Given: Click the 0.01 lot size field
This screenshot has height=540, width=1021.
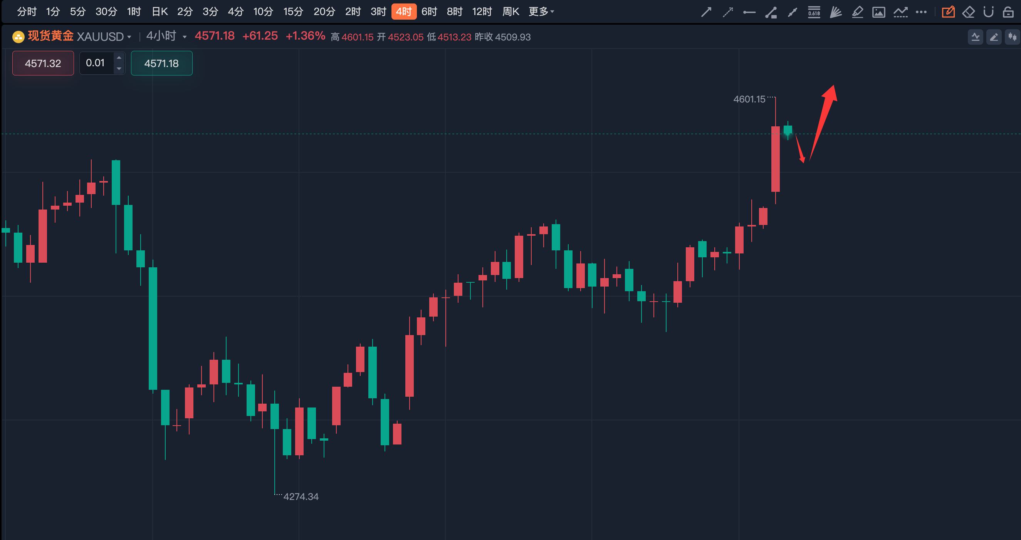Looking at the screenshot, I should (x=96, y=63).
